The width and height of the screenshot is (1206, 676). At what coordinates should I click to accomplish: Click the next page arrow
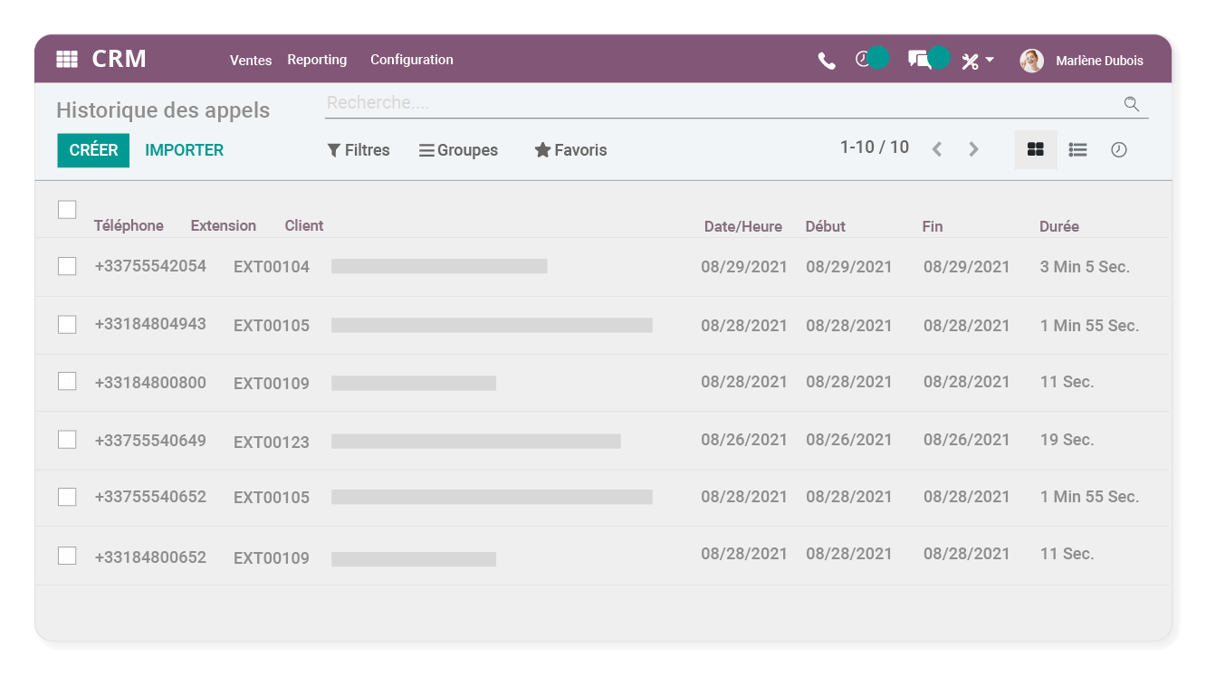tap(973, 148)
